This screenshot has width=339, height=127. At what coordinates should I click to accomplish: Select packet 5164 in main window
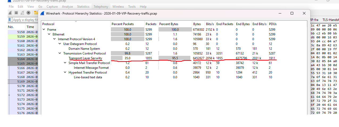[23, 59]
